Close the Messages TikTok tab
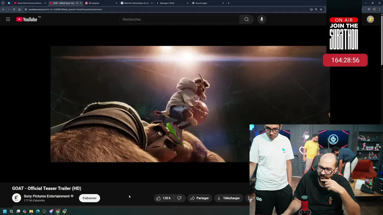383x215 pixels. [x=188, y=3]
